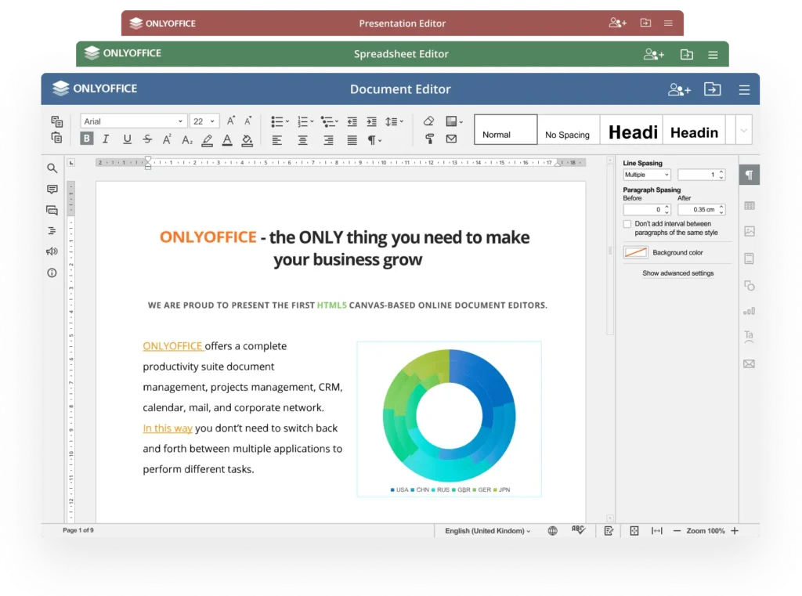Viewport: 802px width, 596px height.
Task: Open Image settings tab in right sidebar
Action: tap(750, 231)
